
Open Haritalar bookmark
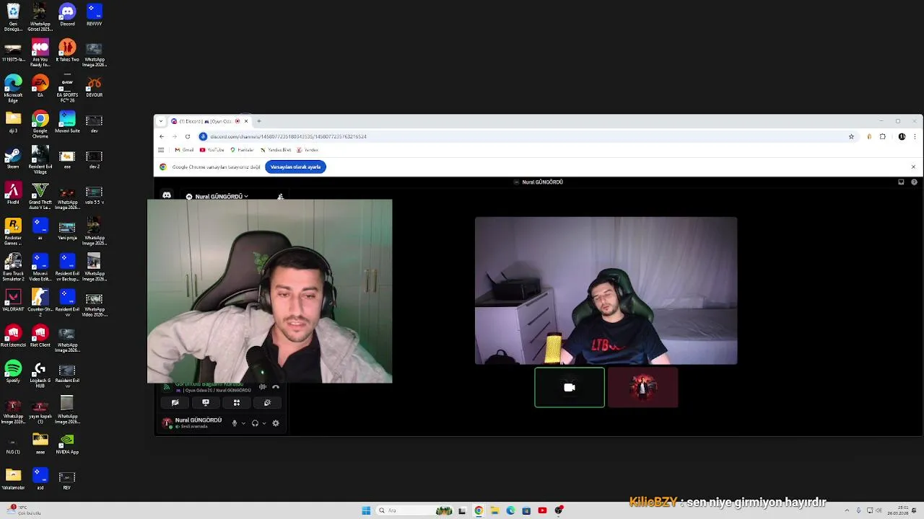pos(242,150)
